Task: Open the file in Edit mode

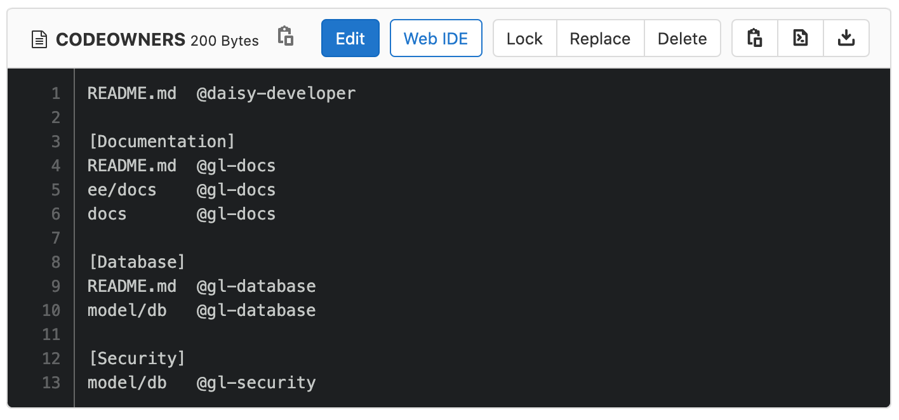Action: (350, 38)
